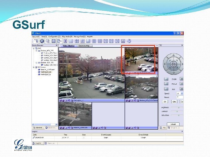Select the 25-window layout icon
Viewport: 210px width, 157px height.
point(111,41)
